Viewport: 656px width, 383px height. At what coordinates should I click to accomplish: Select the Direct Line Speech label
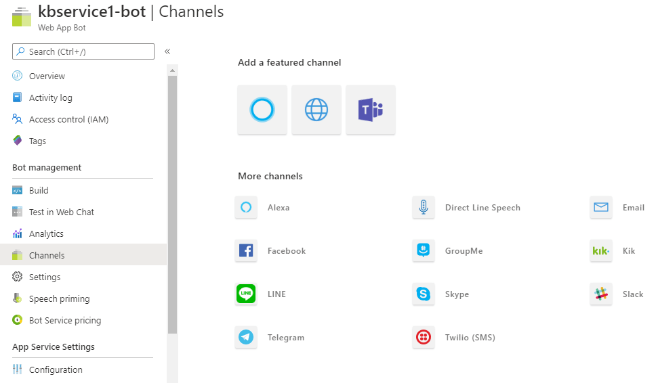pos(483,208)
